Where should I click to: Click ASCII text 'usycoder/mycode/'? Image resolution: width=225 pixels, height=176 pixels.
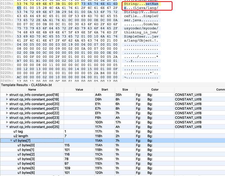pyautogui.click(x=141, y=28)
